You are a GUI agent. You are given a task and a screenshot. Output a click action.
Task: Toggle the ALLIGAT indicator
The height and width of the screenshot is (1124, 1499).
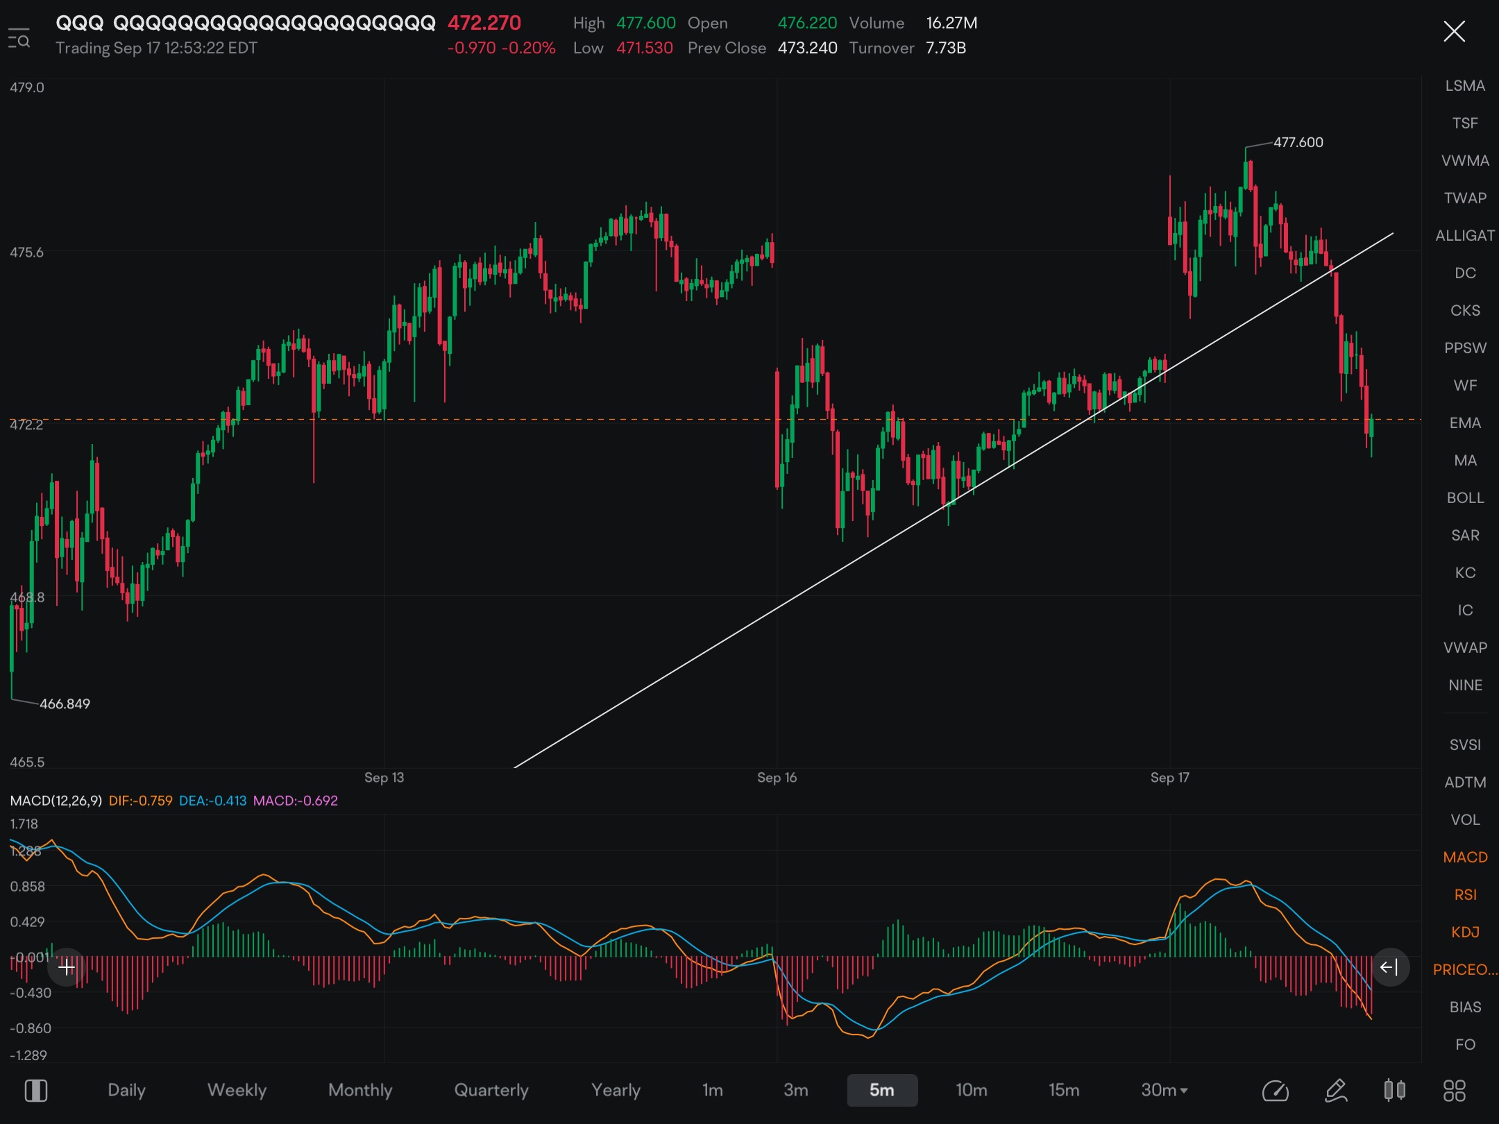(x=1465, y=235)
